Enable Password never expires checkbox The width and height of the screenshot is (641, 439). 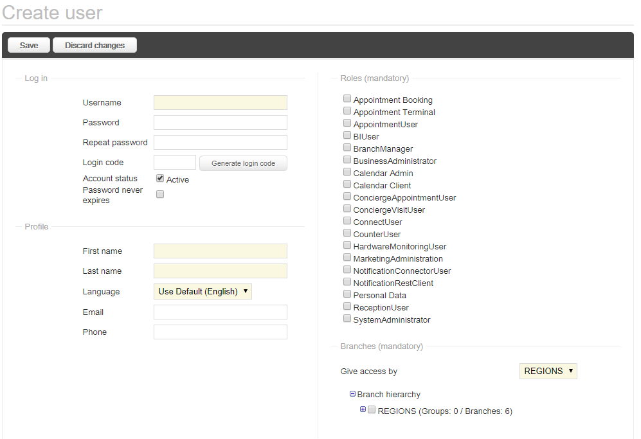pos(160,194)
